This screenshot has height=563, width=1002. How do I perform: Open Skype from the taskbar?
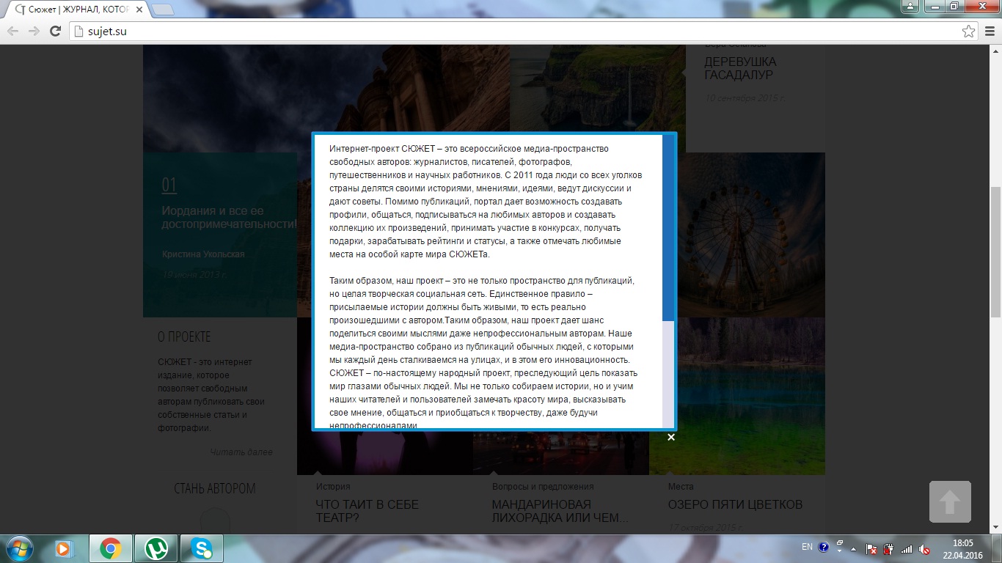pos(202,548)
